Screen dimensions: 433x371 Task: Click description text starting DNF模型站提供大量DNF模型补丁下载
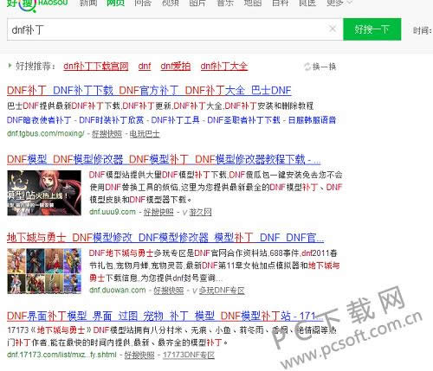[x=216, y=187]
